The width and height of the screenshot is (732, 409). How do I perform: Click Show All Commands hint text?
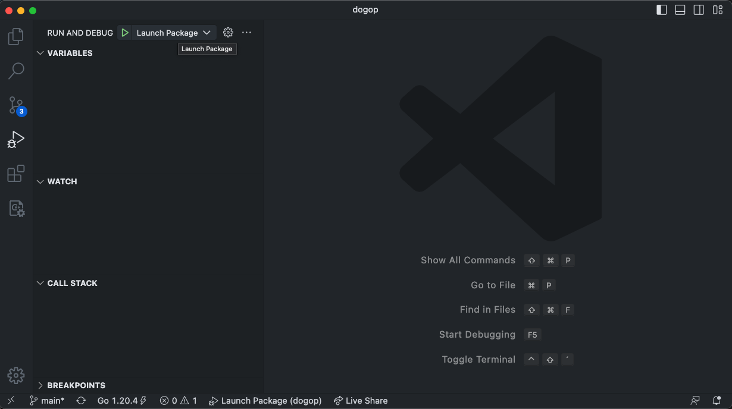[468, 260]
